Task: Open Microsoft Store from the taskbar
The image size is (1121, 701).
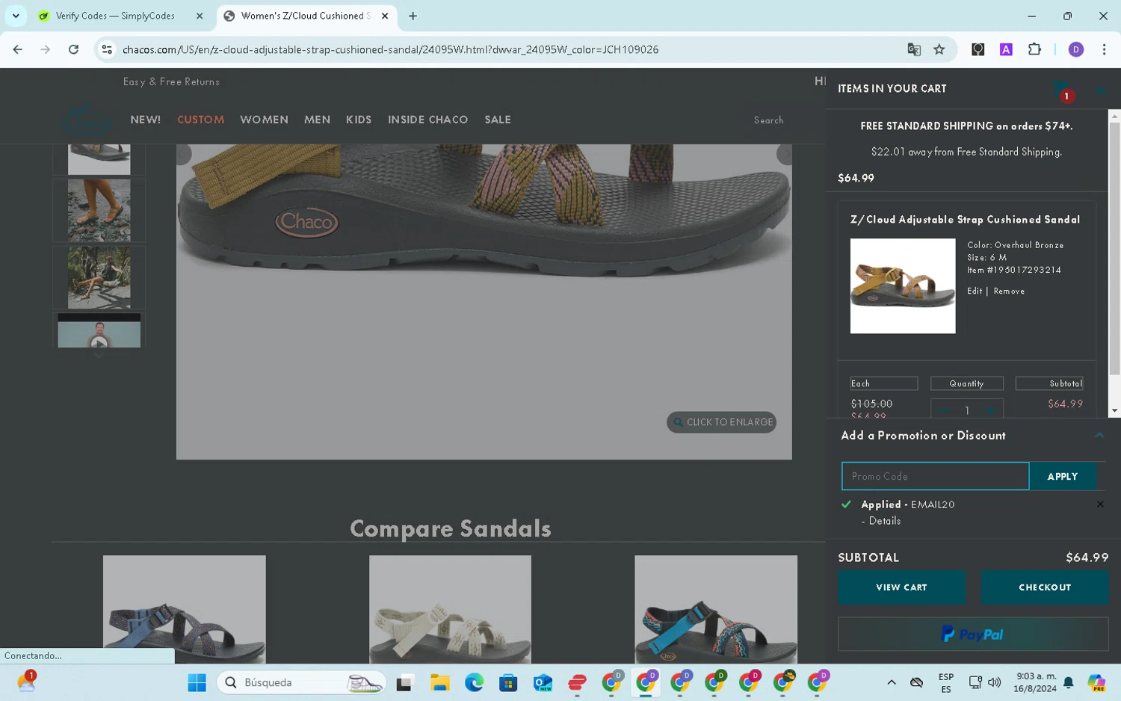Action: point(508,682)
